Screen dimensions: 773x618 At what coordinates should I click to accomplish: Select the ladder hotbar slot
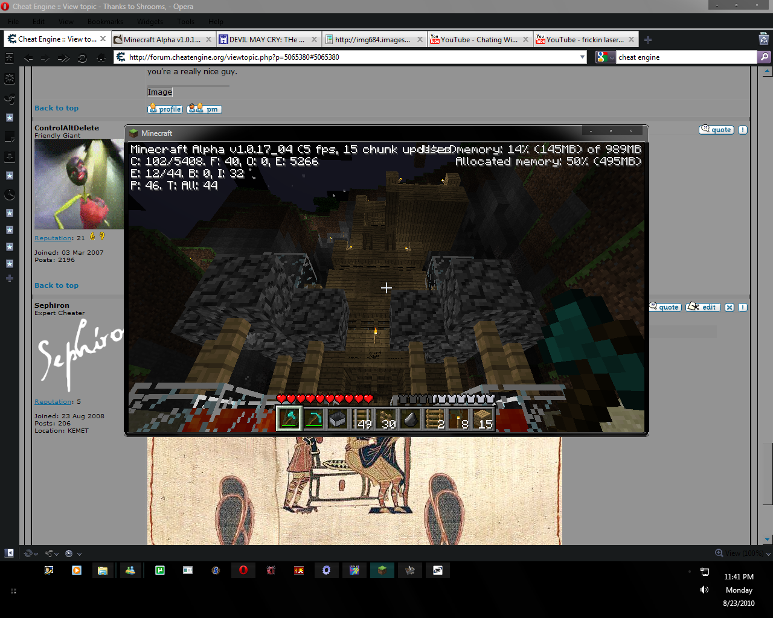[x=434, y=418]
